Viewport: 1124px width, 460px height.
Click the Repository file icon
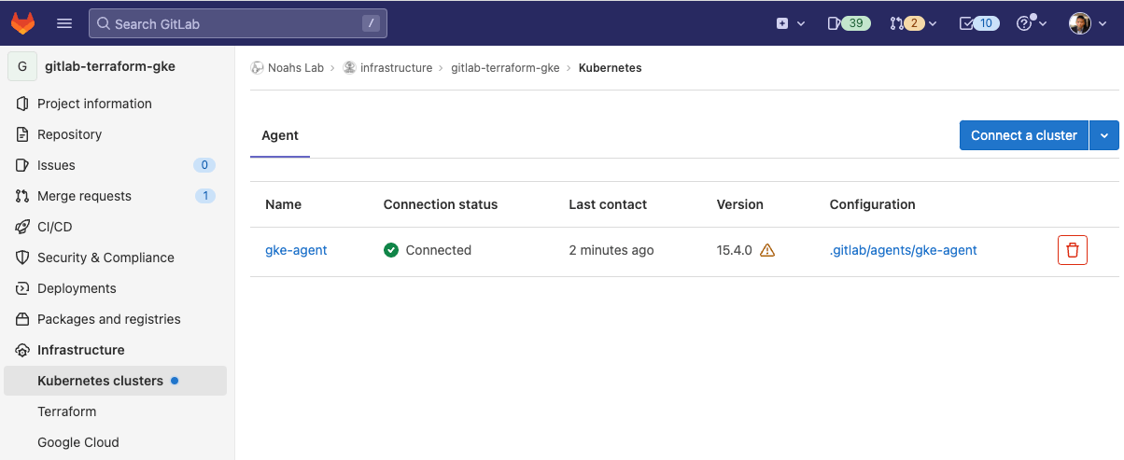click(22, 134)
